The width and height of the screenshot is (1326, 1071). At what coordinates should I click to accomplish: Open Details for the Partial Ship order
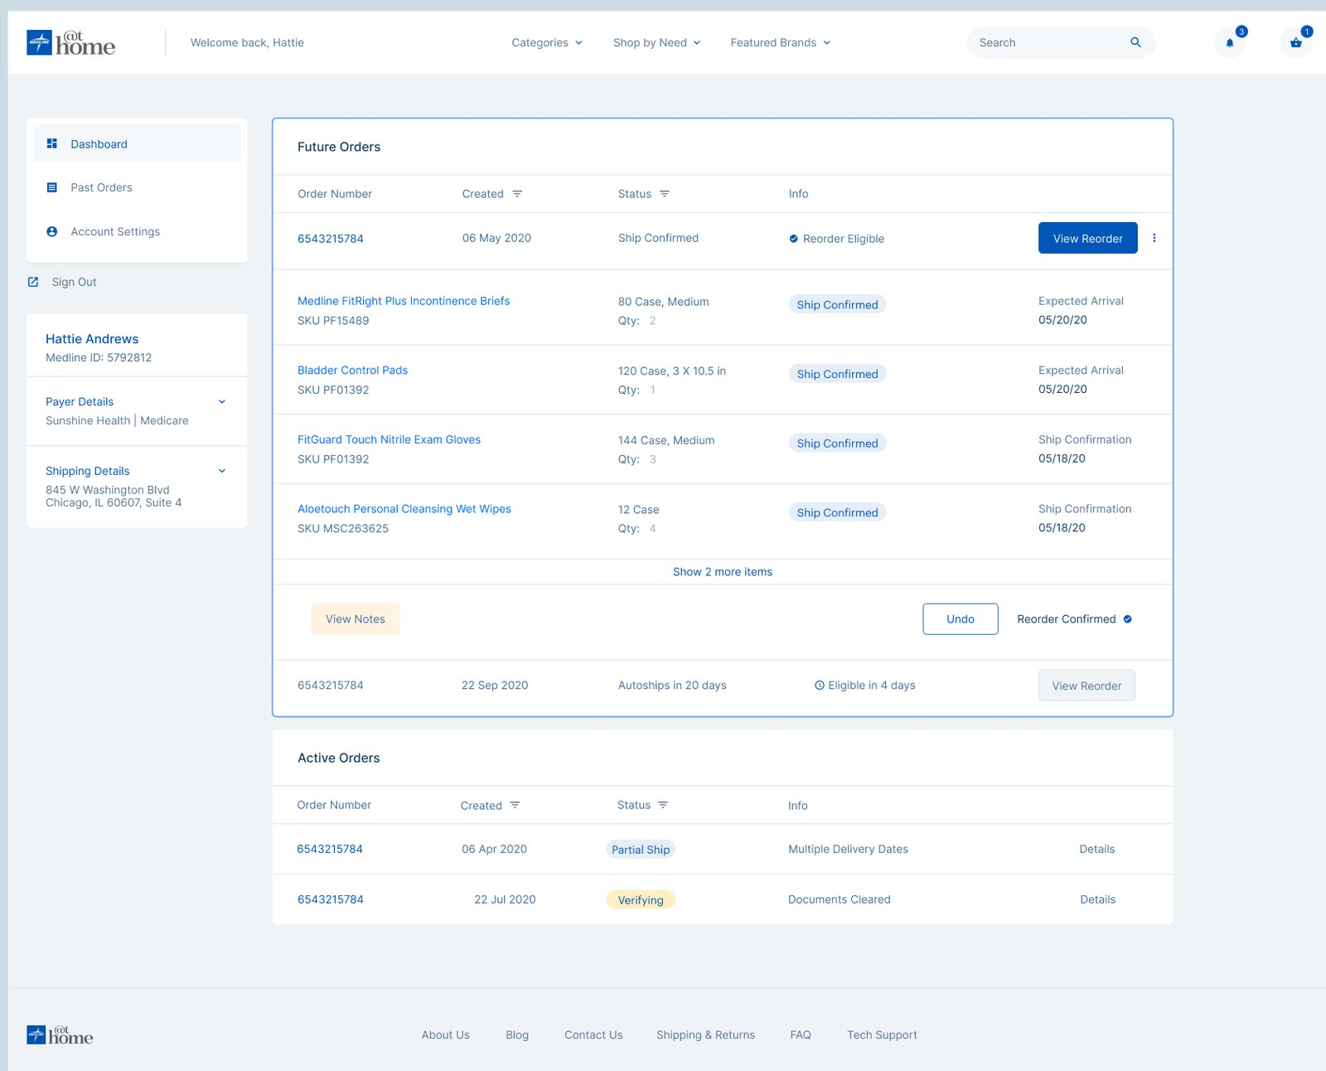1097,849
